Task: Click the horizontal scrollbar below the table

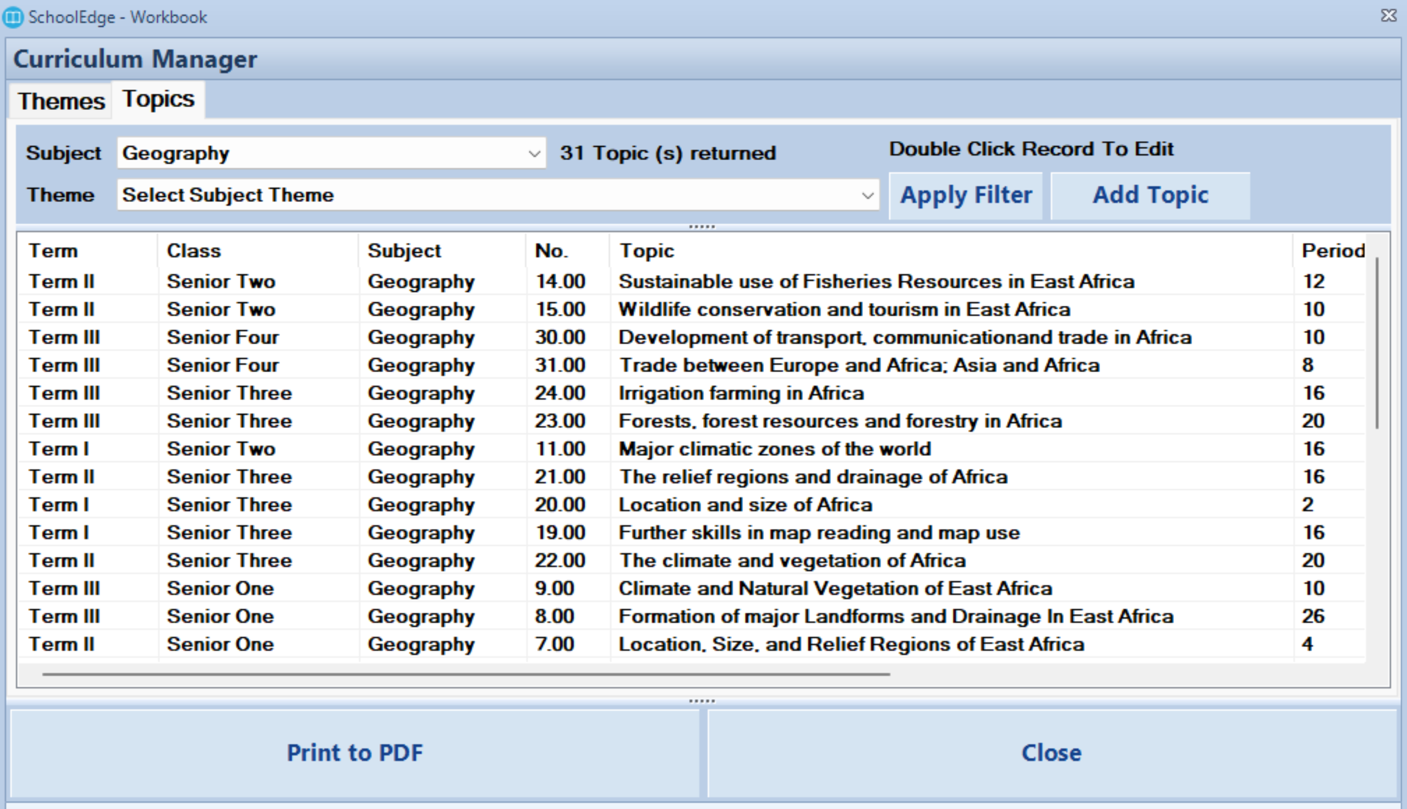Action: [x=466, y=675]
